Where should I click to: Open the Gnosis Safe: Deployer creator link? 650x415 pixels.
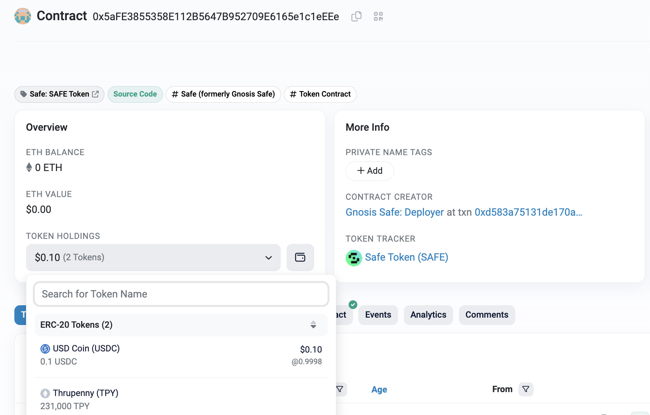[x=395, y=212]
